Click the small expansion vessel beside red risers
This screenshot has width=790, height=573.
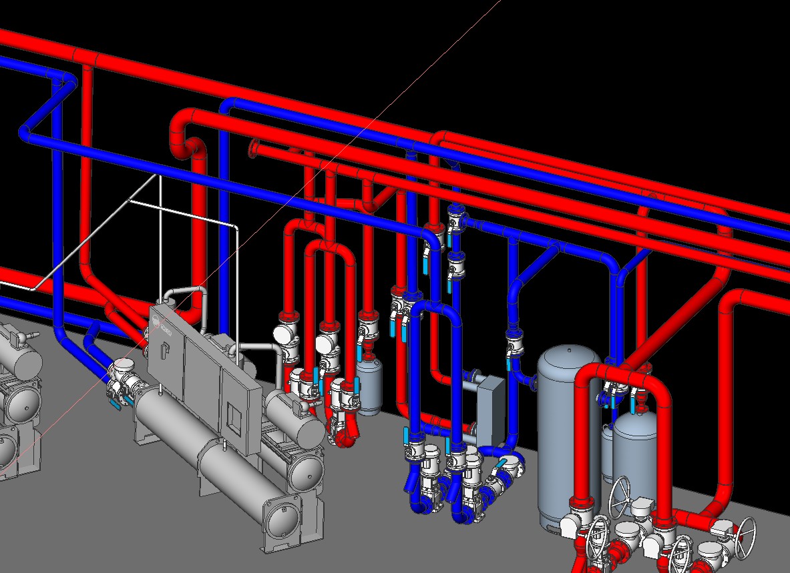(369, 387)
